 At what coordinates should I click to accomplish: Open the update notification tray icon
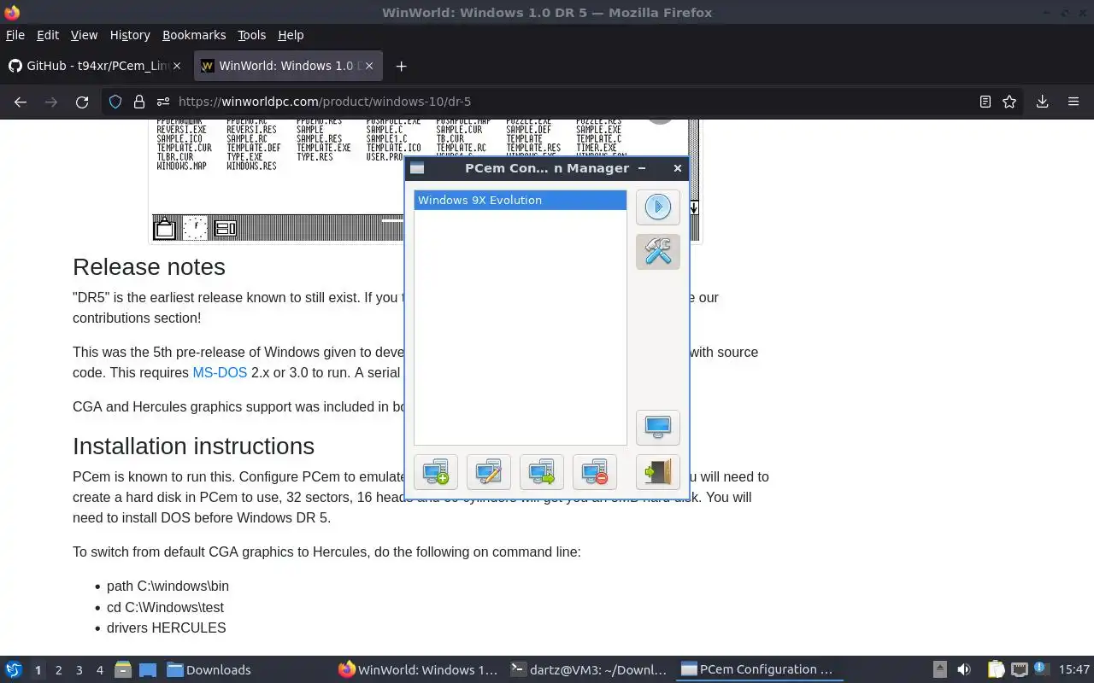tap(1041, 669)
